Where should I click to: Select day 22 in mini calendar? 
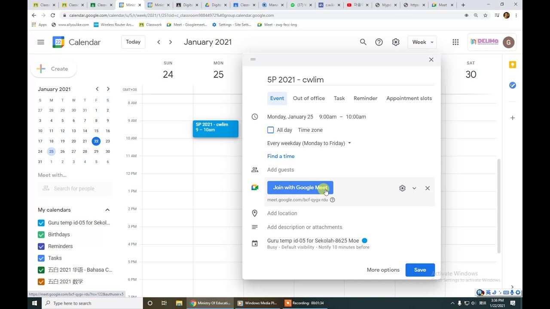point(96,141)
